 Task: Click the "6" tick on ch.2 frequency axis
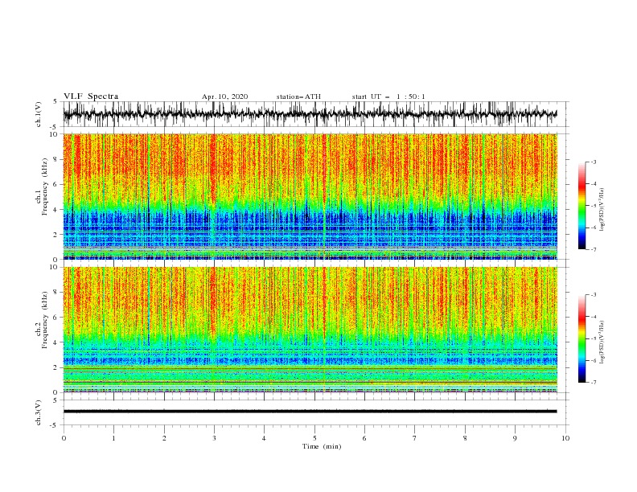coord(56,318)
